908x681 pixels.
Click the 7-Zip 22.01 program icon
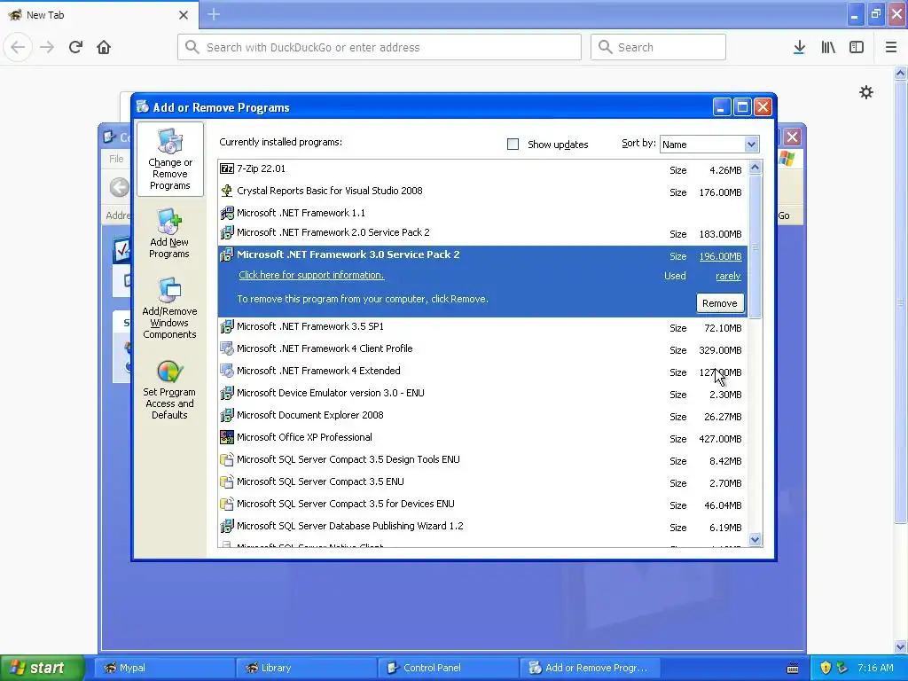227,168
